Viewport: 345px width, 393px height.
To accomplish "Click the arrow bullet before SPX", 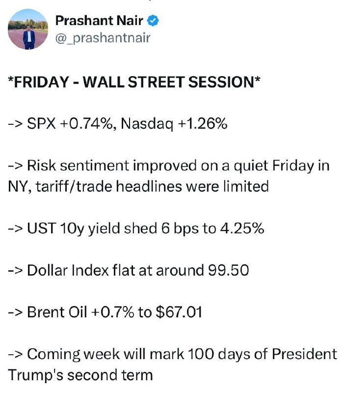I will (16, 124).
